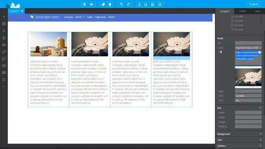The width and height of the screenshot is (265, 149).
Task: Select the third COLUMN tree node
Action: 238,25
